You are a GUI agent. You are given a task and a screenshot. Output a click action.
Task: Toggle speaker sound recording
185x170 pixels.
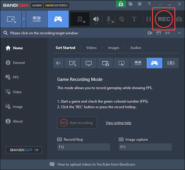coord(96,19)
